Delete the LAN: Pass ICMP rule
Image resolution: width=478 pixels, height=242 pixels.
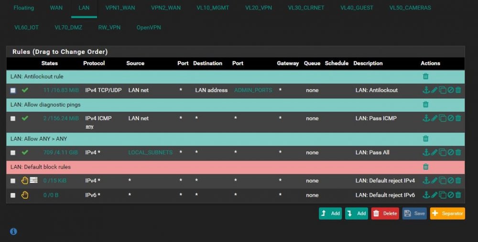coord(458,118)
